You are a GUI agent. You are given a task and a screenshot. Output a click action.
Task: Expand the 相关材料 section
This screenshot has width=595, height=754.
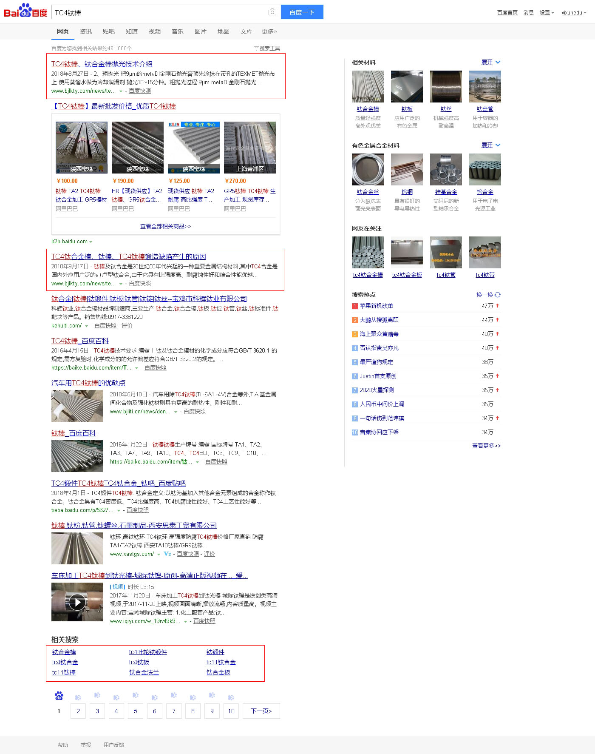pyautogui.click(x=491, y=62)
